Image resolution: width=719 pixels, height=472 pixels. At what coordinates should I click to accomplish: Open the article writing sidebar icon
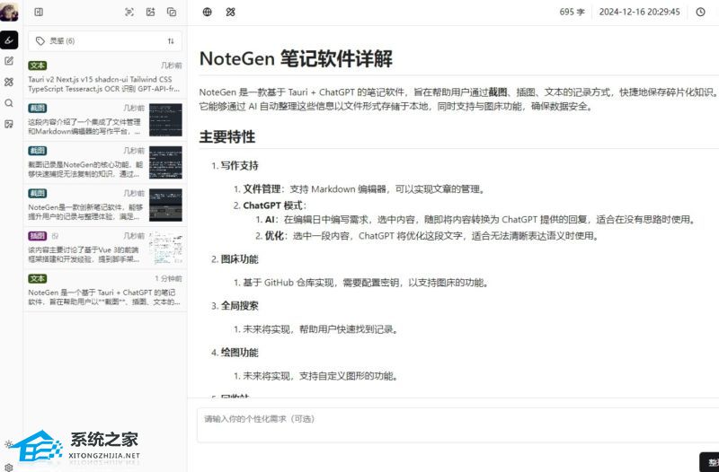click(9, 61)
